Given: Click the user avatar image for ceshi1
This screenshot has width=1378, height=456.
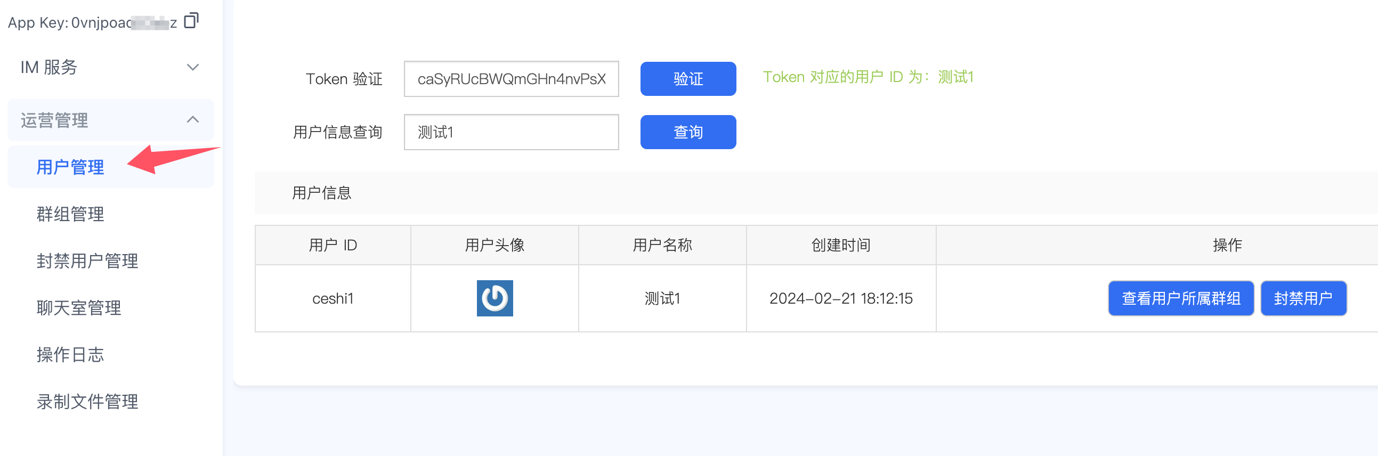Looking at the screenshot, I should point(495,298).
